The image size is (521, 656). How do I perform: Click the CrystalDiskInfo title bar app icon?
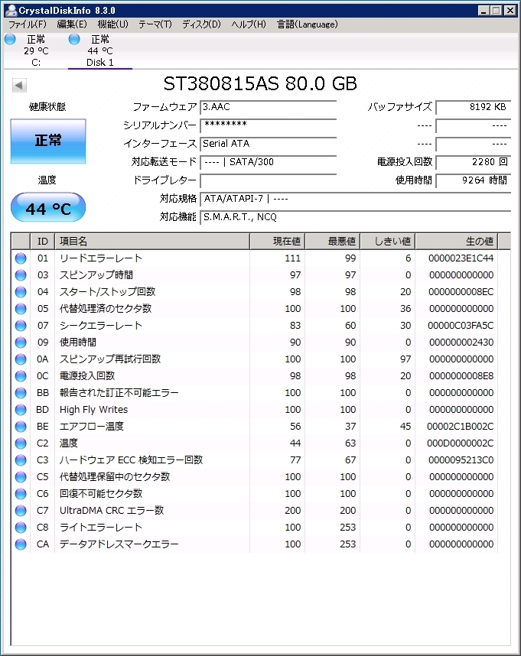point(11,10)
